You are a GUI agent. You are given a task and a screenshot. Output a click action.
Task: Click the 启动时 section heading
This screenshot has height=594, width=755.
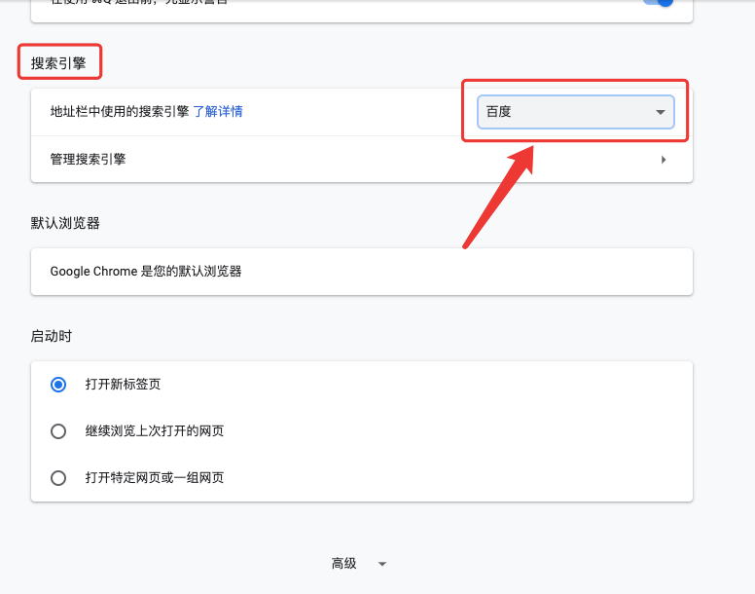pyautogui.click(x=52, y=336)
